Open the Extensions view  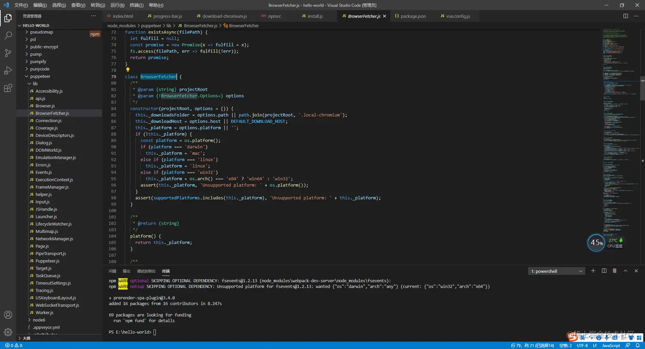point(8,88)
